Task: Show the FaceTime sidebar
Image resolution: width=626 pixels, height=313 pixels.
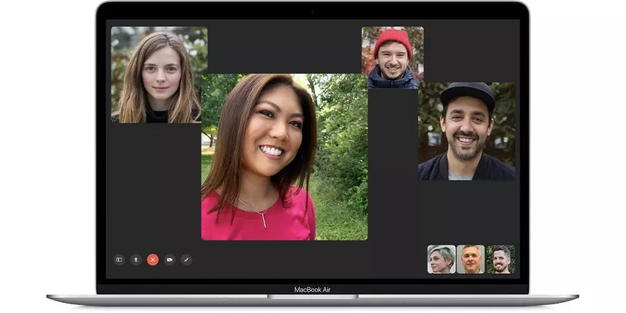Action: (x=119, y=260)
